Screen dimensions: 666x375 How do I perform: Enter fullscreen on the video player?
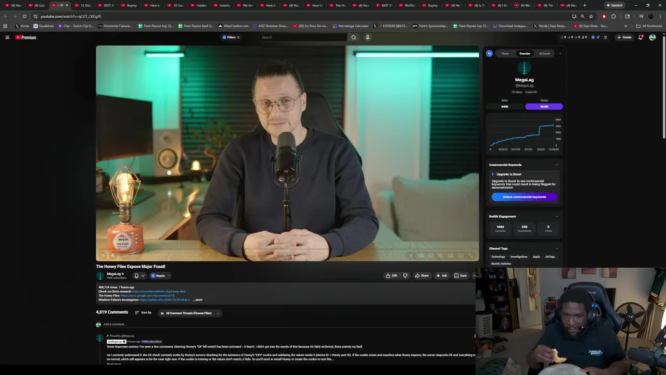click(x=470, y=256)
